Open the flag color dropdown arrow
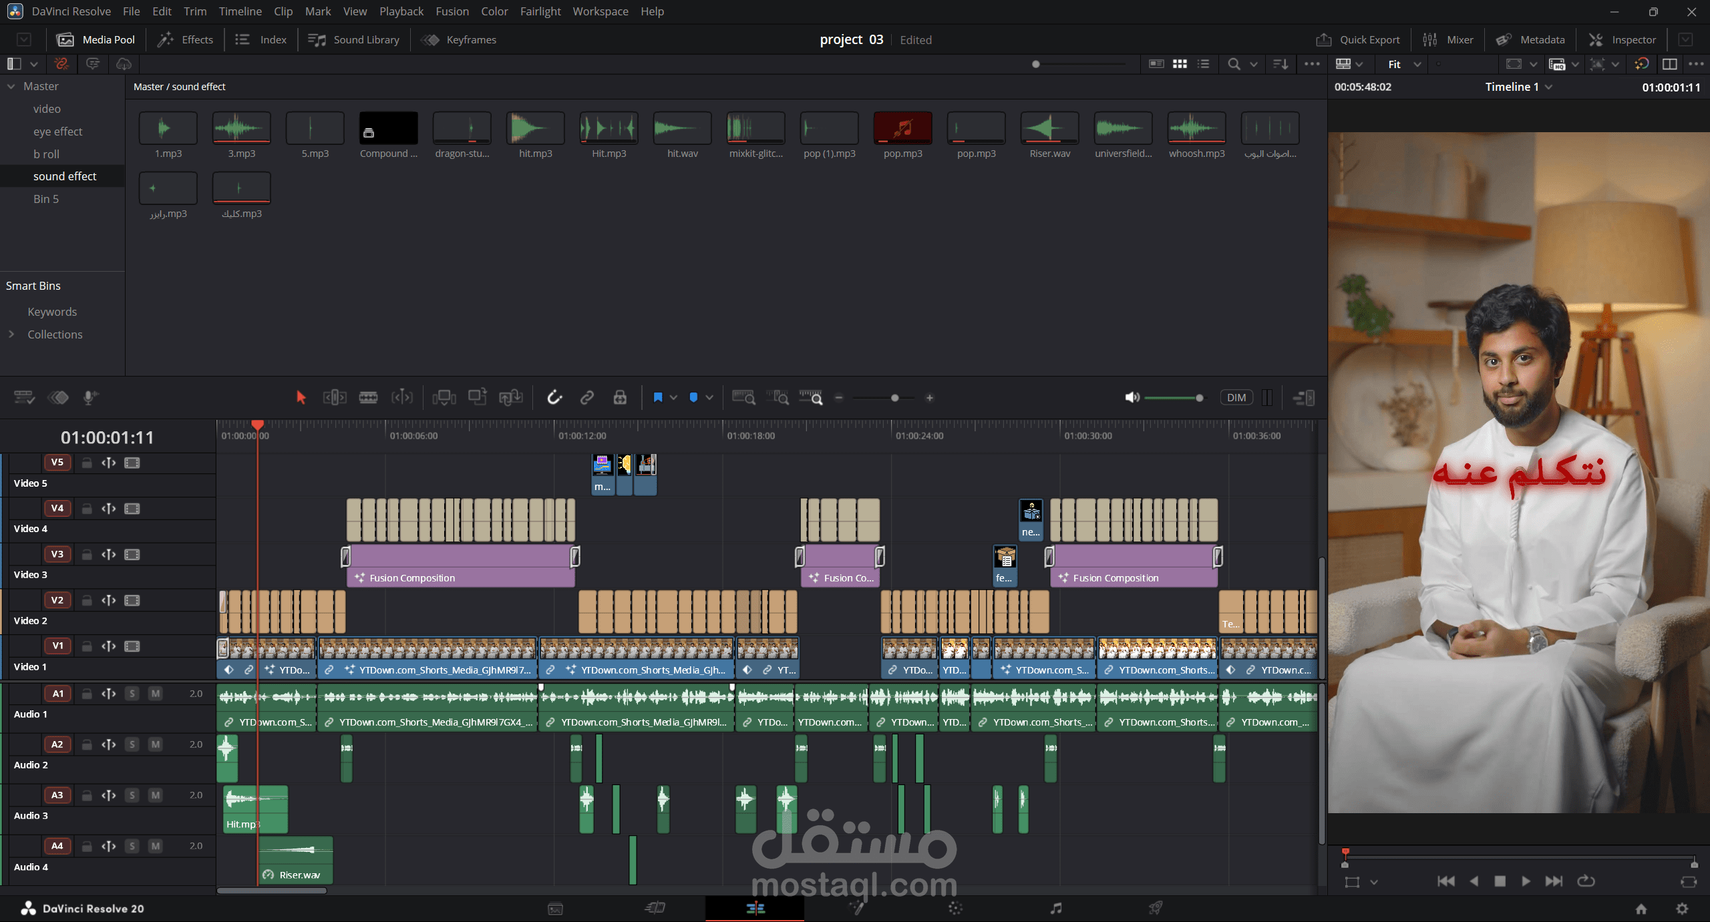 coord(673,398)
